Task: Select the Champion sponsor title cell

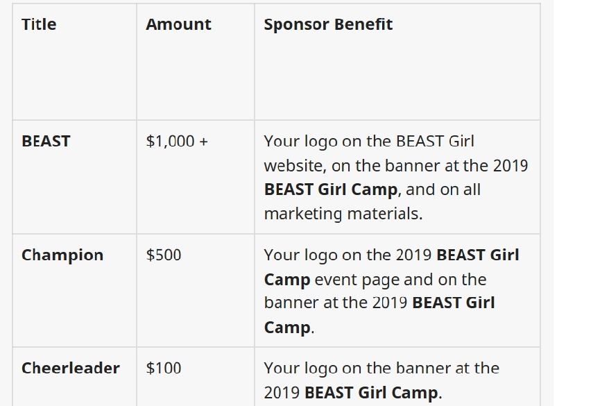Action: coord(62,255)
